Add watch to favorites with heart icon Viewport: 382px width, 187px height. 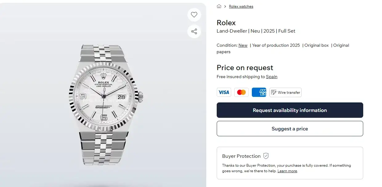click(194, 15)
